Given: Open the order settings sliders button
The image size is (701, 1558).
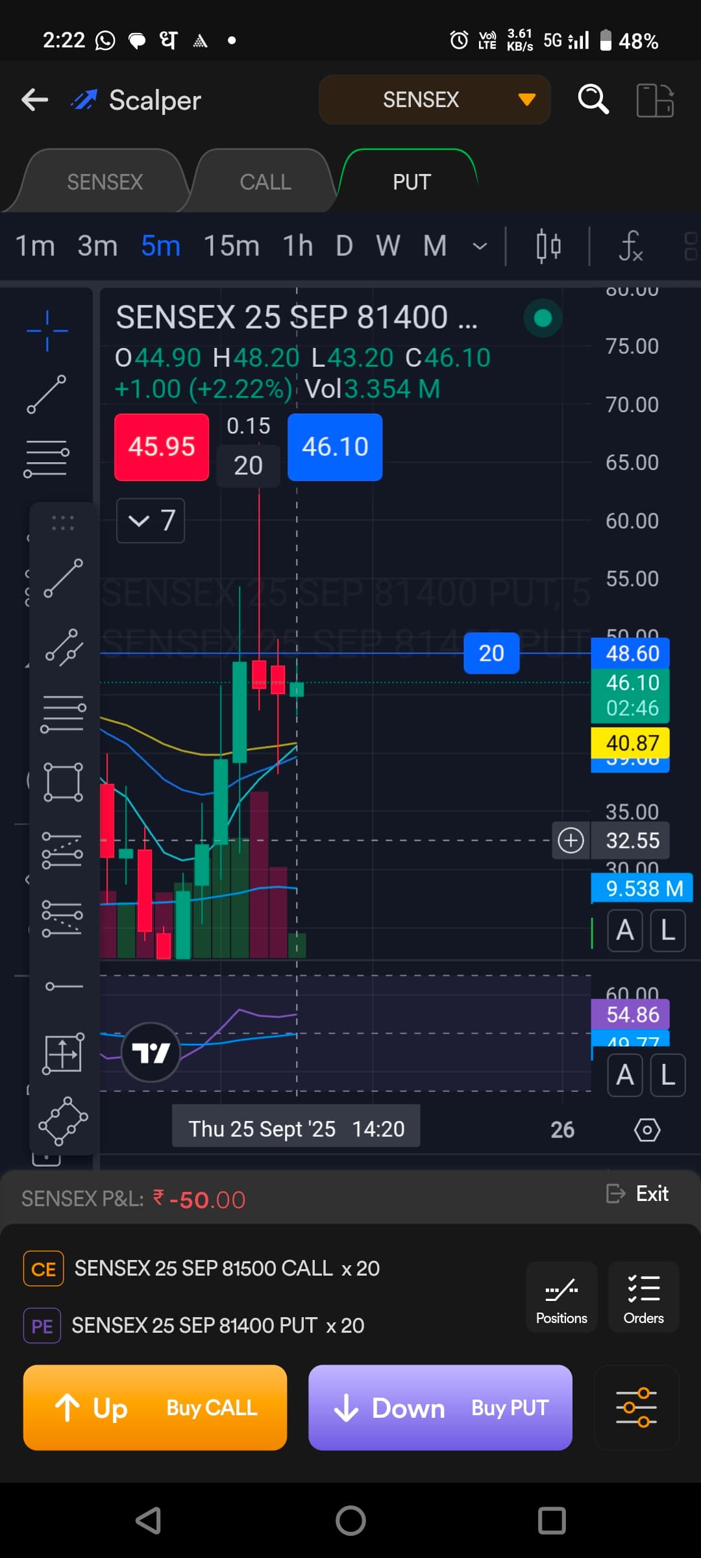Looking at the screenshot, I should pyautogui.click(x=636, y=1407).
